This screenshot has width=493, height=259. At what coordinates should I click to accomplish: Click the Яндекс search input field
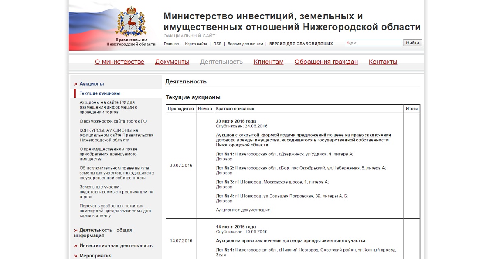[373, 43]
